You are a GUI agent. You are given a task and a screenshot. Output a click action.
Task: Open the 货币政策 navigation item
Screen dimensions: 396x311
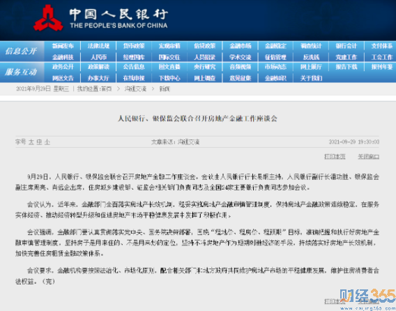134,46
